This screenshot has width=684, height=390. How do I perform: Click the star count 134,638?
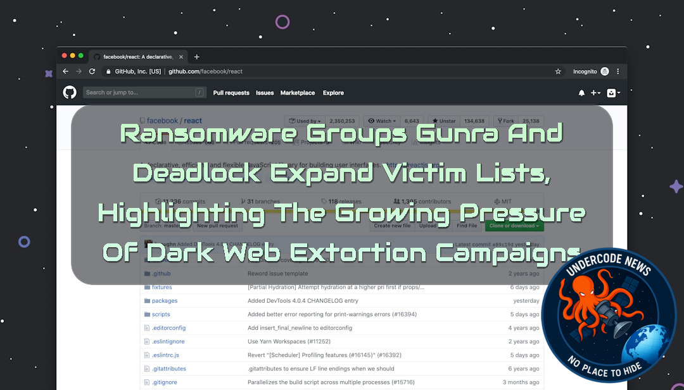point(474,121)
